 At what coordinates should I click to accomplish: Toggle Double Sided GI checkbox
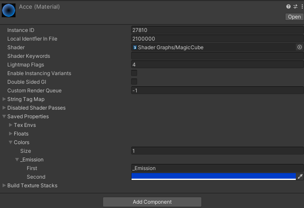coord(134,82)
